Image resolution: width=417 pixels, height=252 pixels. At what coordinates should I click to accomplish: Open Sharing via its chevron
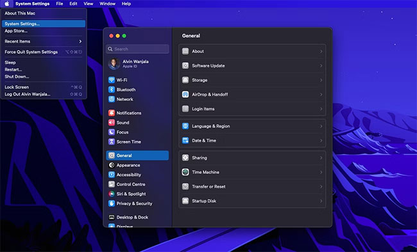click(321, 157)
